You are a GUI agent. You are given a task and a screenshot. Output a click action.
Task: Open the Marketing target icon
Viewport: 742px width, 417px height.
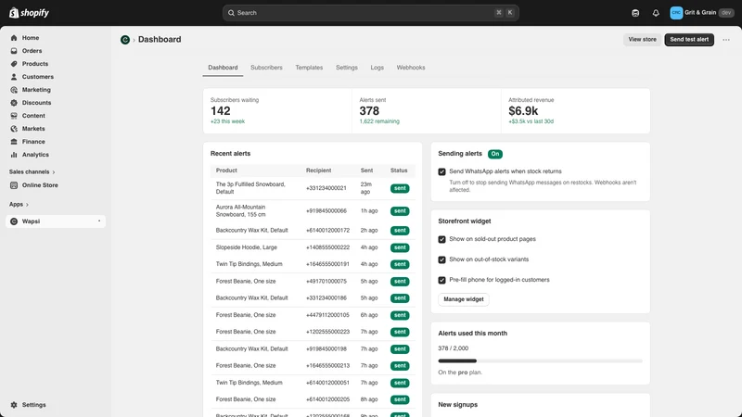(14, 90)
